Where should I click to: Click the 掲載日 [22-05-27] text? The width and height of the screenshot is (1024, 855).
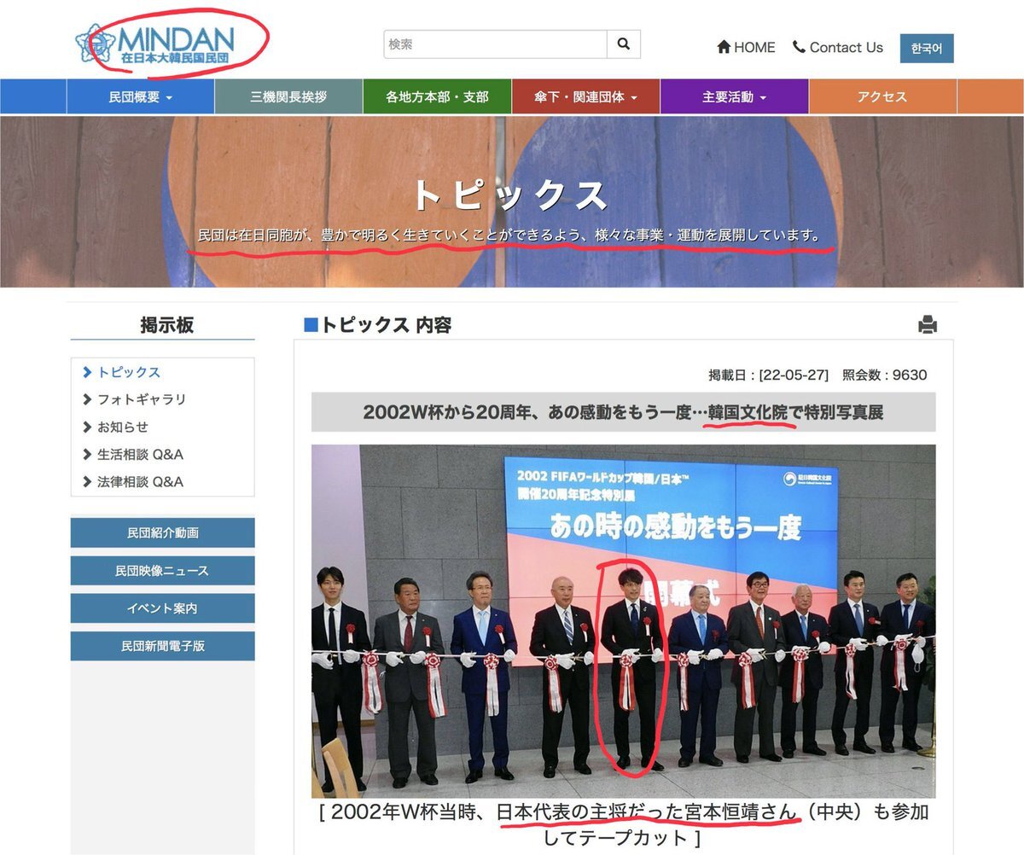tap(768, 375)
